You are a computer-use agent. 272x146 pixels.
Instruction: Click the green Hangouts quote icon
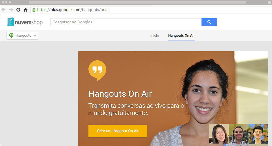click(11, 35)
